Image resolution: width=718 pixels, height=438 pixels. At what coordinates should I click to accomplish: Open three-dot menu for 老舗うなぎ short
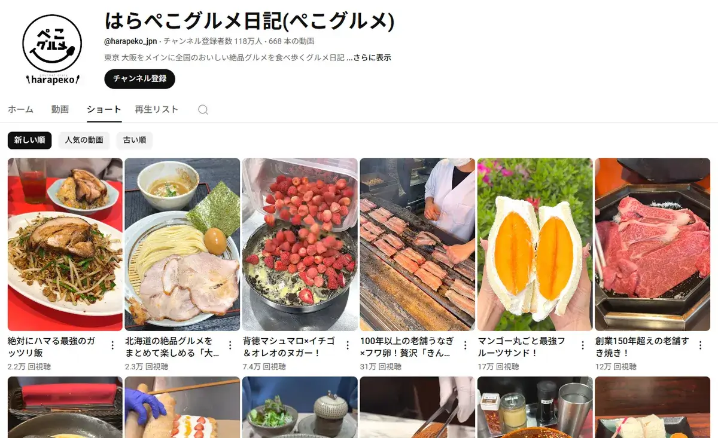tap(465, 345)
